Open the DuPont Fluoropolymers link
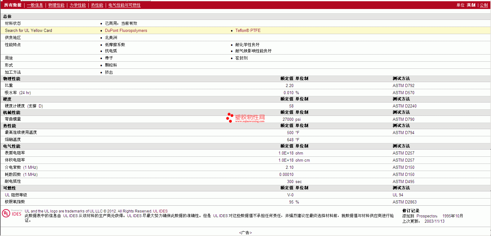Viewport: 491px width, 236px height. pos(126,31)
